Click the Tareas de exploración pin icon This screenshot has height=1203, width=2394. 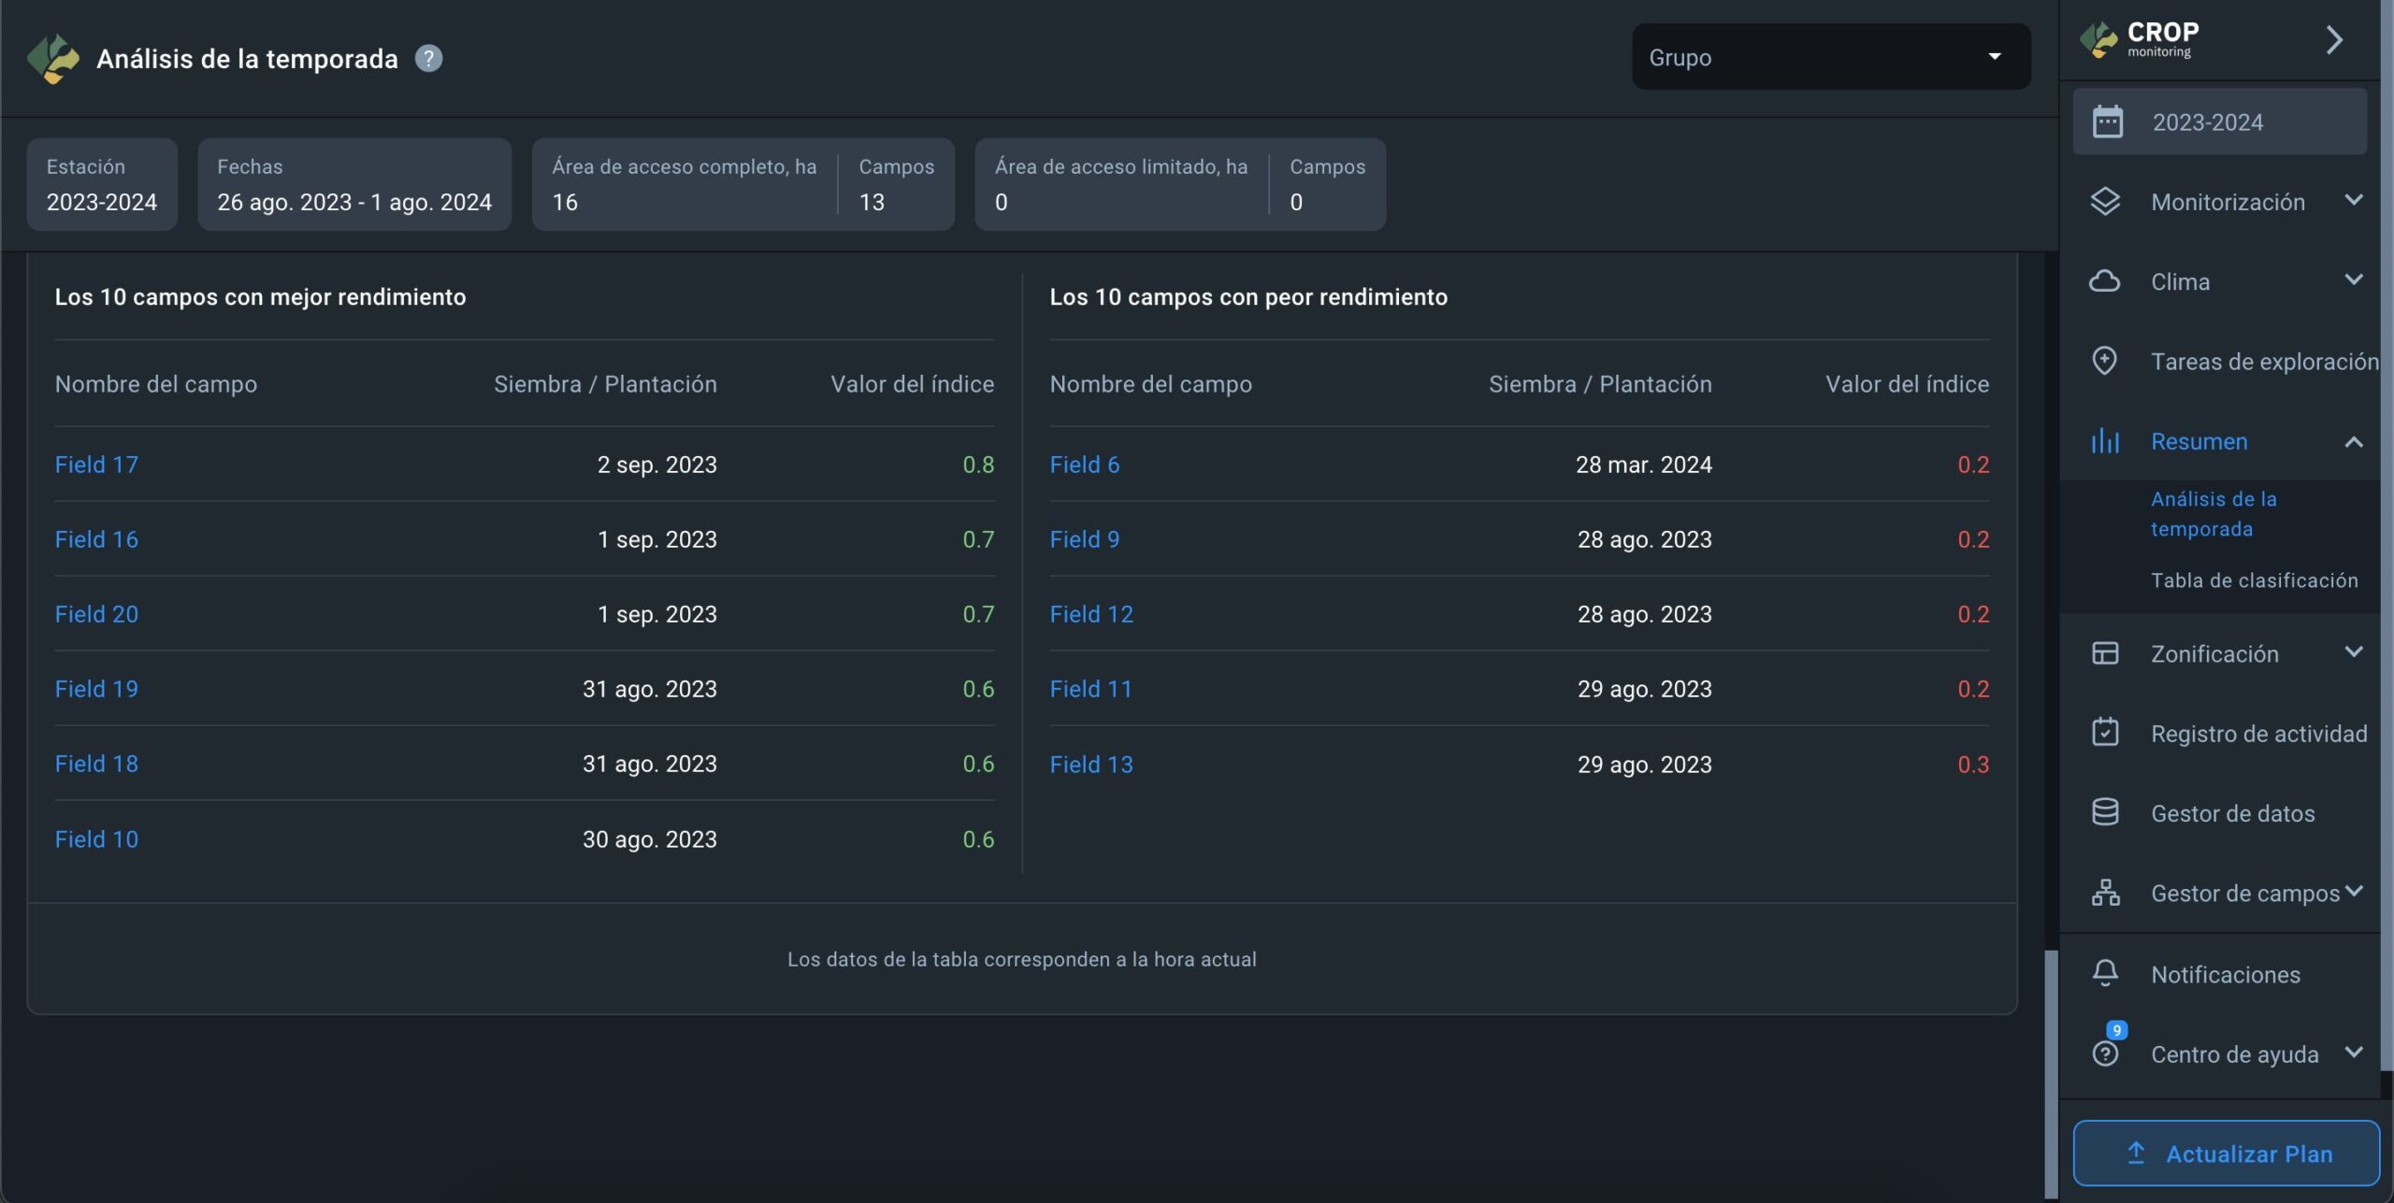[x=2104, y=361]
